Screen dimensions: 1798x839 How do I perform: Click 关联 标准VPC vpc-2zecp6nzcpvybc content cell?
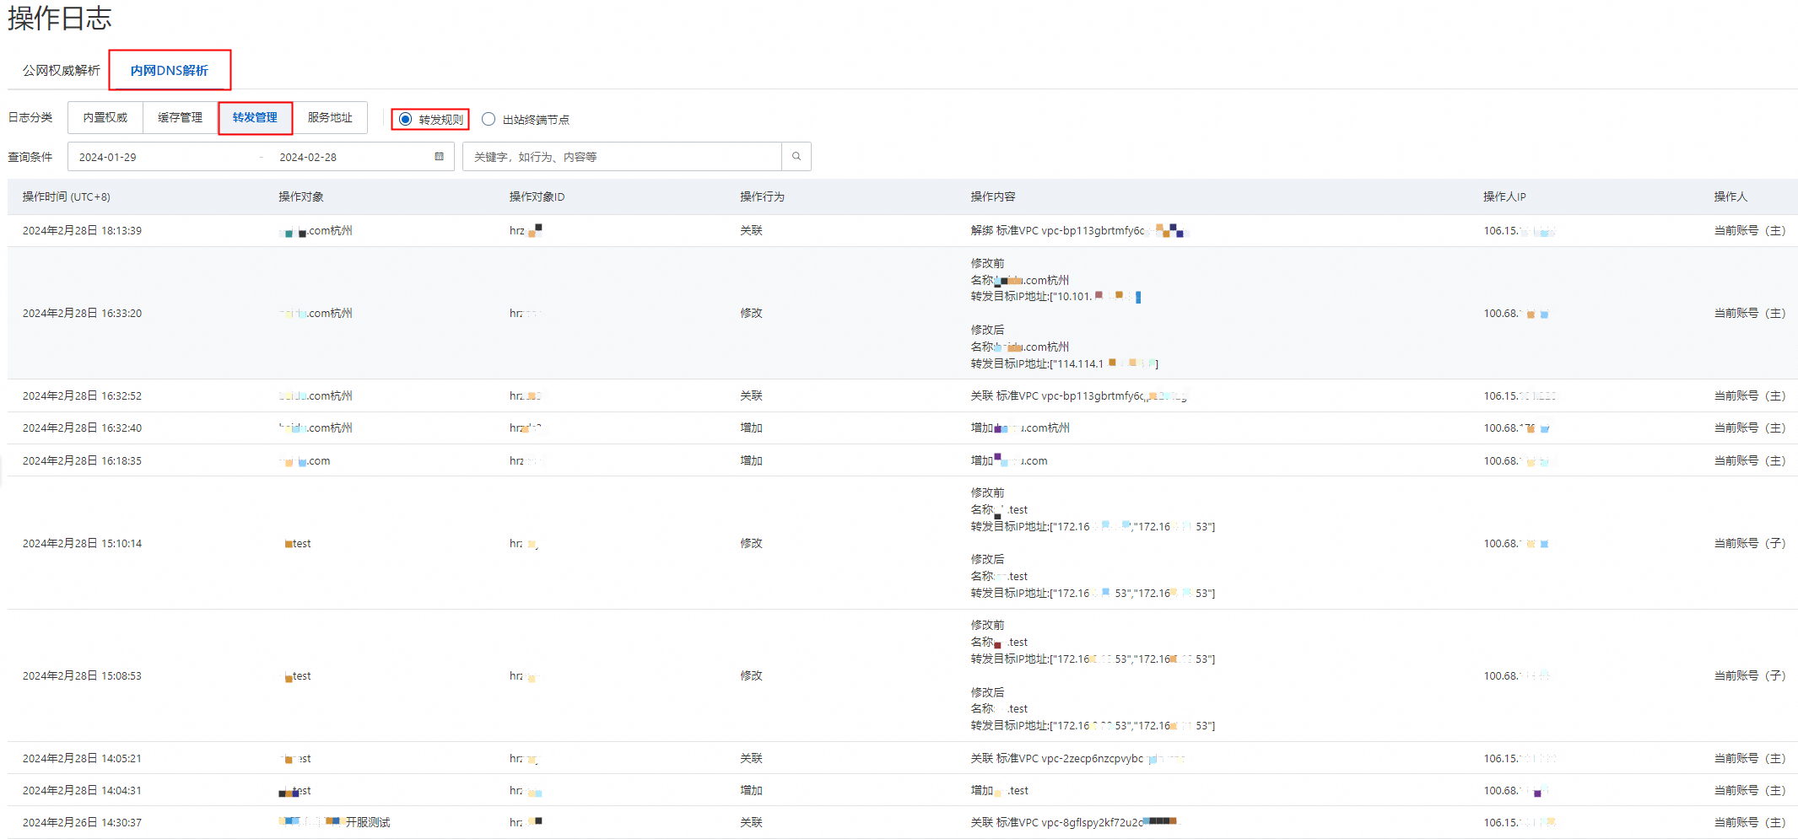tap(1077, 759)
